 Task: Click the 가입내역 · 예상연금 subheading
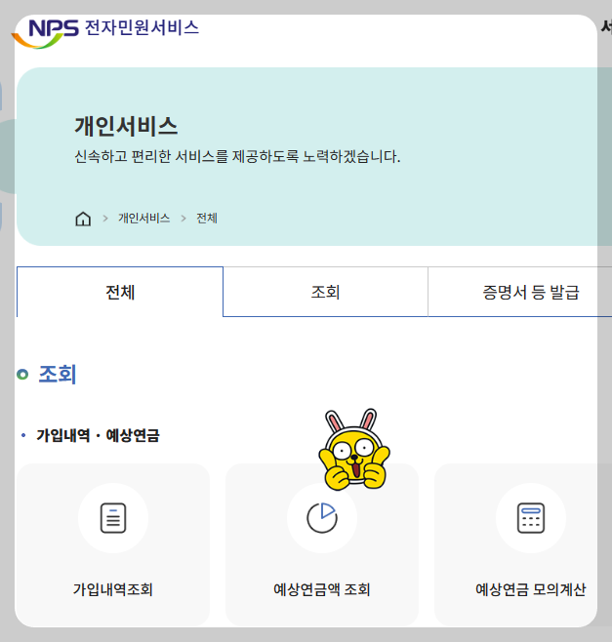pos(98,435)
